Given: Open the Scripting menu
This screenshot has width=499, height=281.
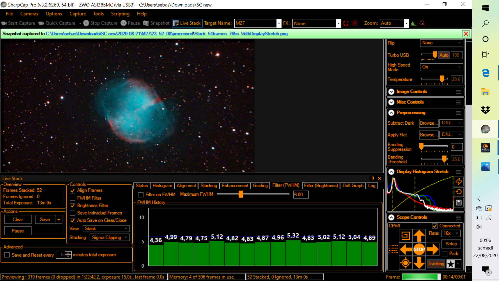Looking at the screenshot, I should pyautogui.click(x=120, y=14).
